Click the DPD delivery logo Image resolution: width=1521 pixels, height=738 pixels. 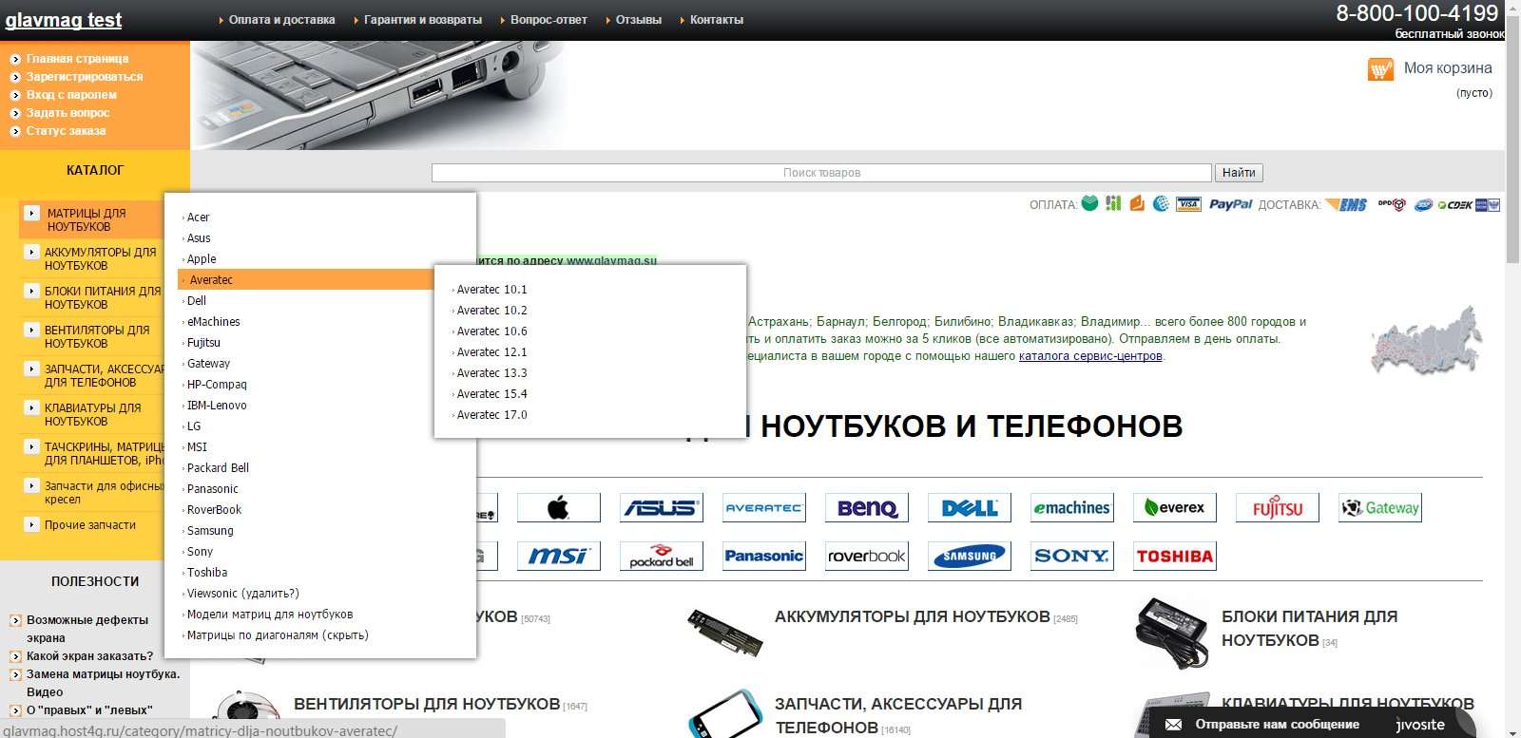coord(1392,204)
